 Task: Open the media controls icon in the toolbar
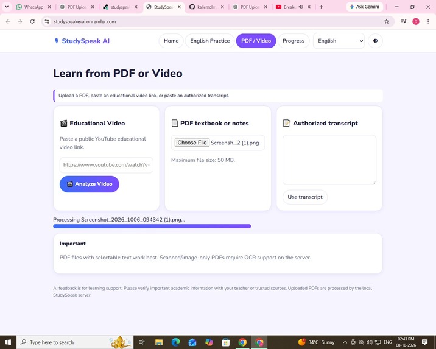click(x=404, y=21)
